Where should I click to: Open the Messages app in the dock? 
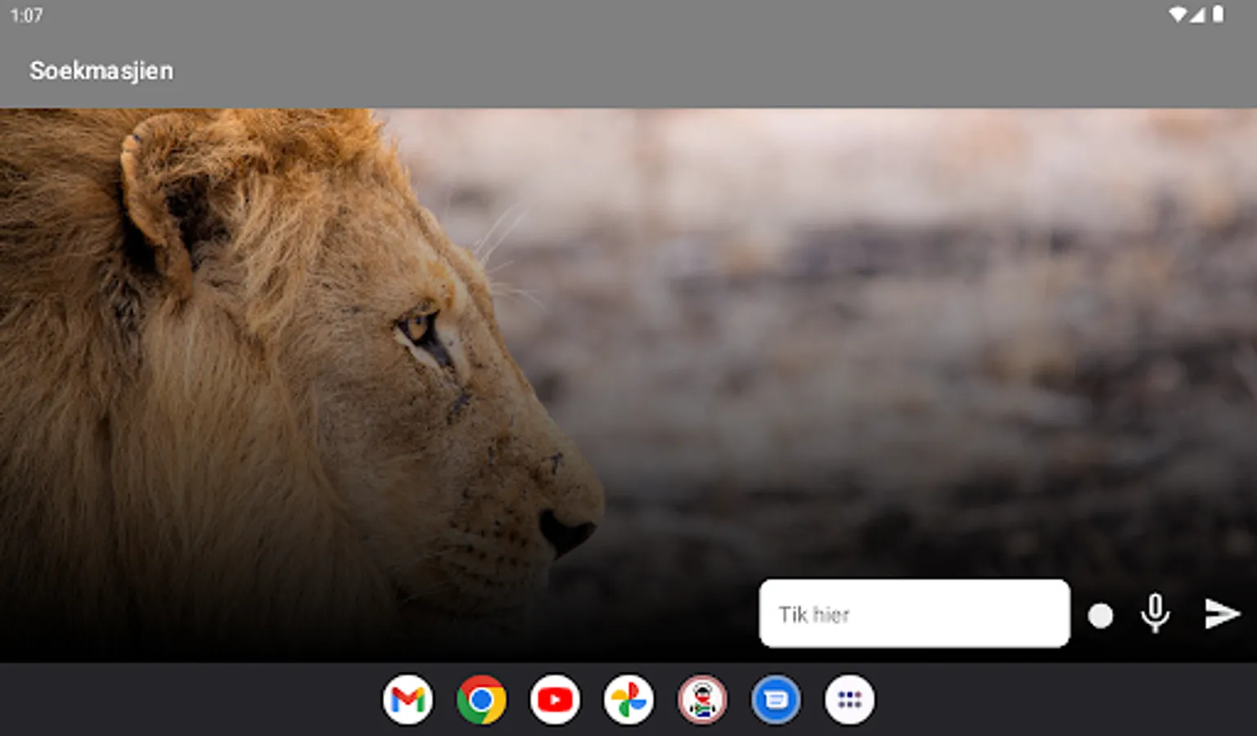pyautogui.click(x=776, y=700)
